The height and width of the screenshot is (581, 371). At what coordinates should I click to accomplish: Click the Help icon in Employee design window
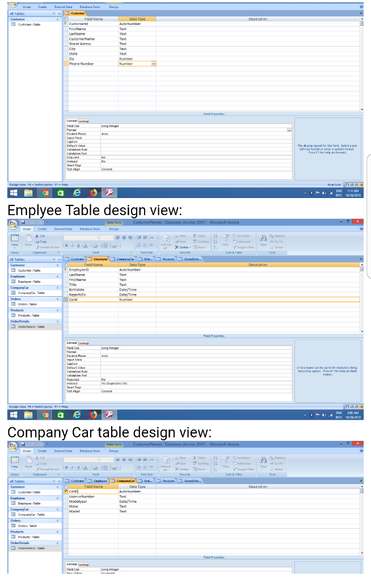[361, 229]
